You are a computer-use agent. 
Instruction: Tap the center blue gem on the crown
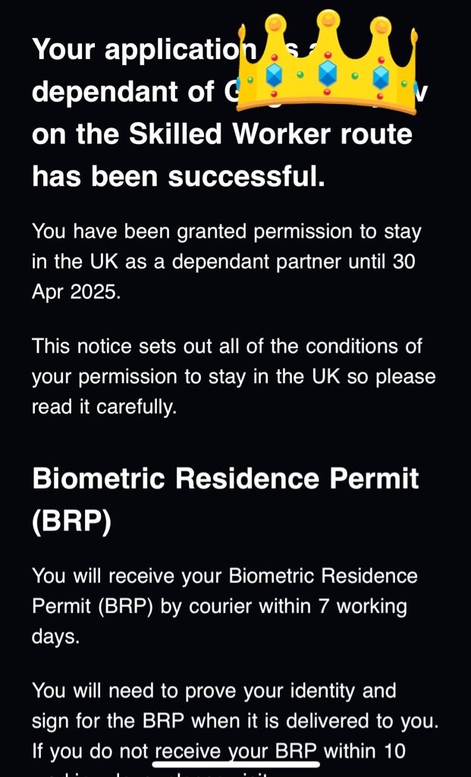point(327,74)
